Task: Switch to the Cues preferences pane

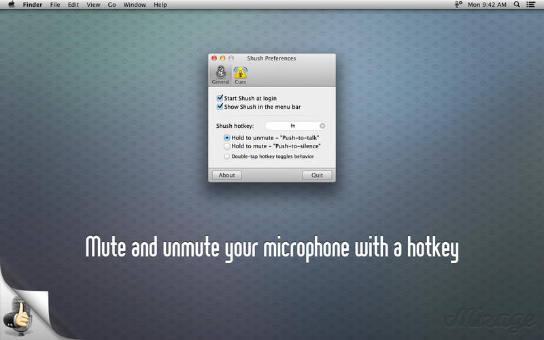Action: pos(240,75)
